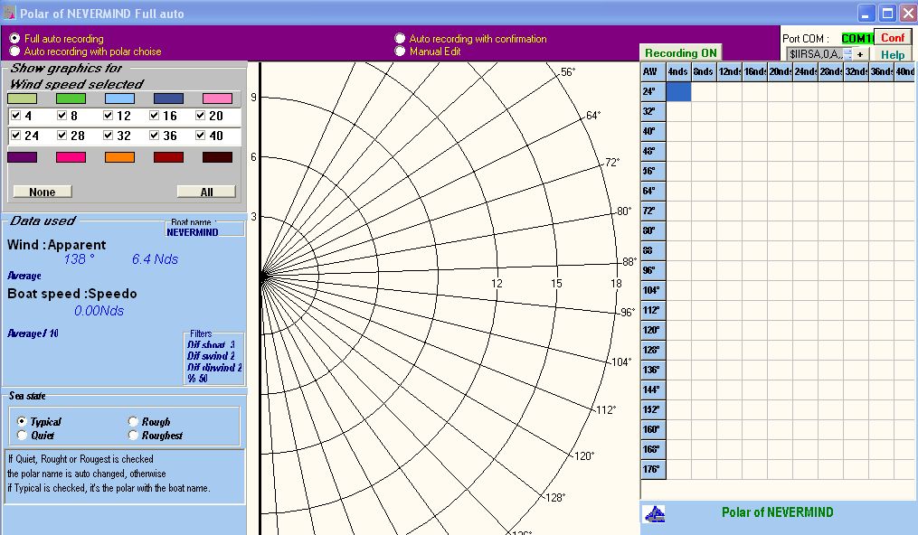Open Help

click(893, 54)
